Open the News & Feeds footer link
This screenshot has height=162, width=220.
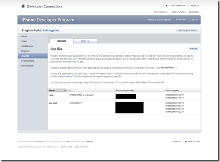point(192,141)
